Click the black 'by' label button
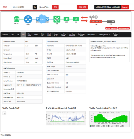The width and height of the screenshot is (134, 139). pyautogui.click(x=35, y=7)
